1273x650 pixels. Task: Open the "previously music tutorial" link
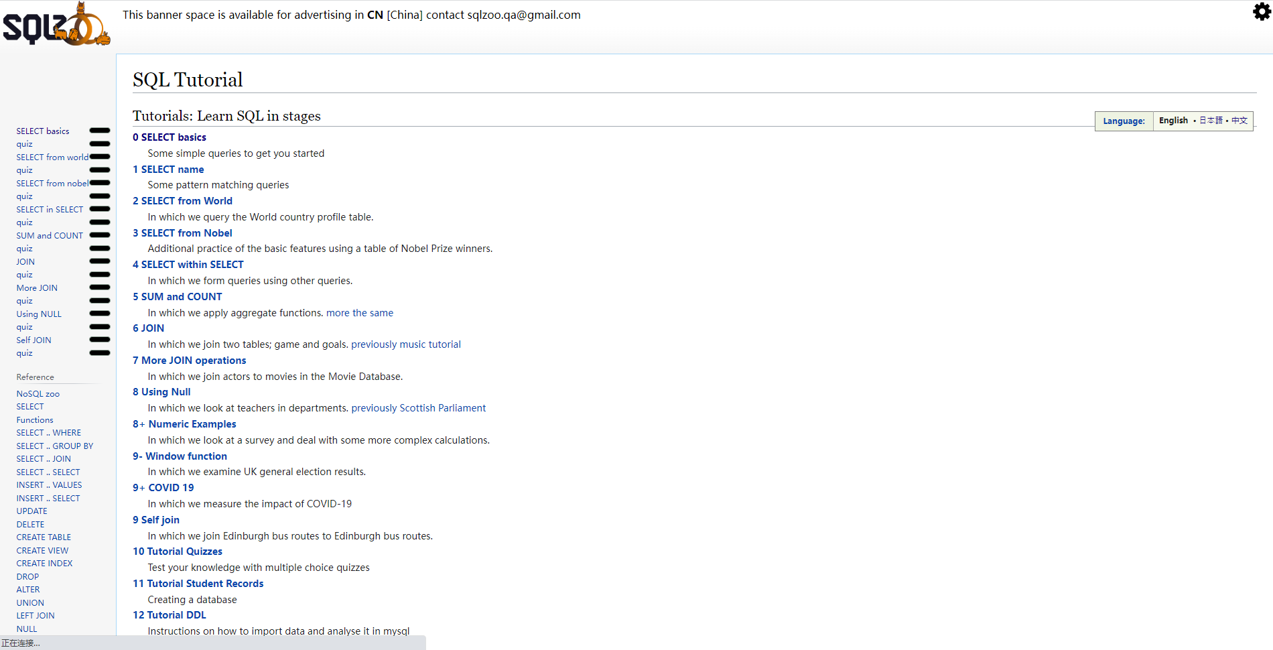(406, 344)
